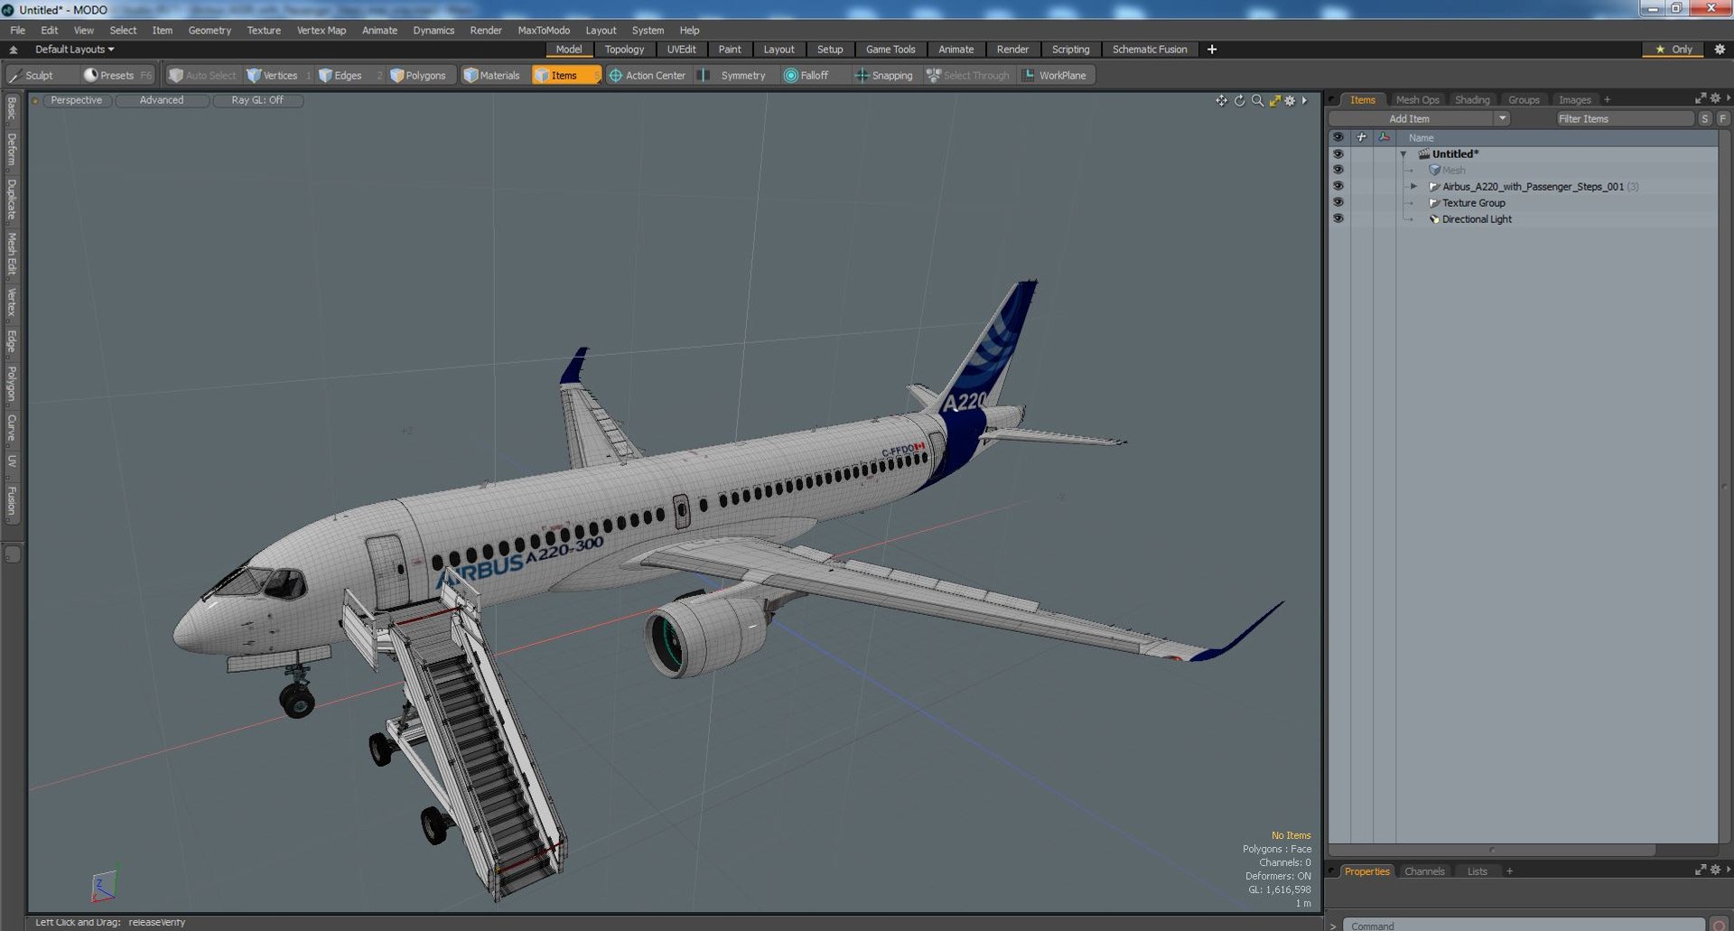Click Add Item button

1409,118
